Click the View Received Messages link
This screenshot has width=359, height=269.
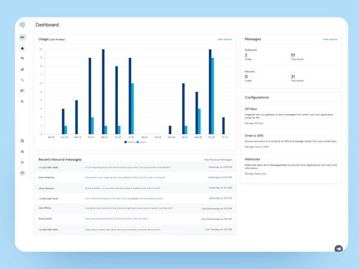tap(218, 160)
